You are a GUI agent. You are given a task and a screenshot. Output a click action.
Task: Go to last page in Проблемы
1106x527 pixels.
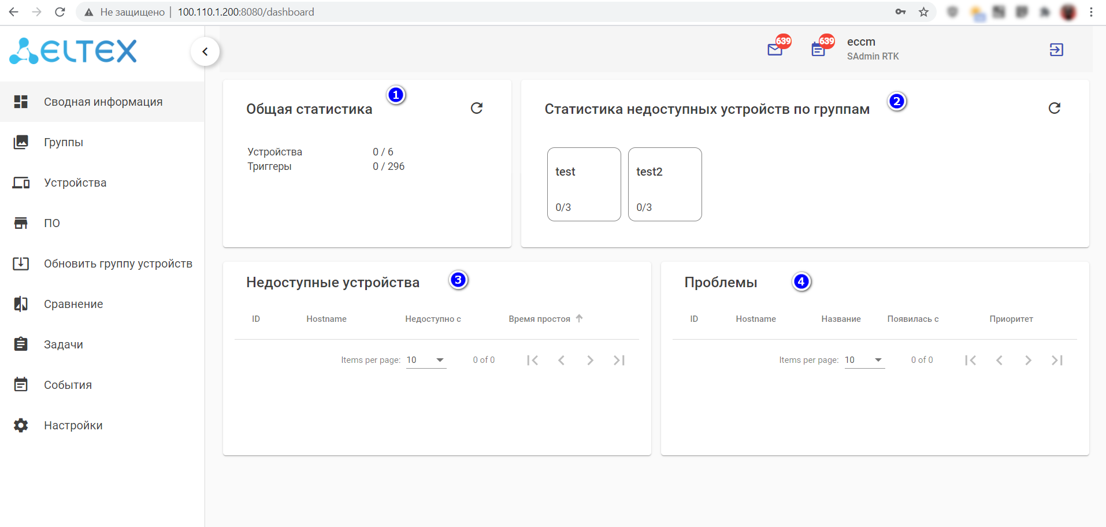(x=1057, y=360)
